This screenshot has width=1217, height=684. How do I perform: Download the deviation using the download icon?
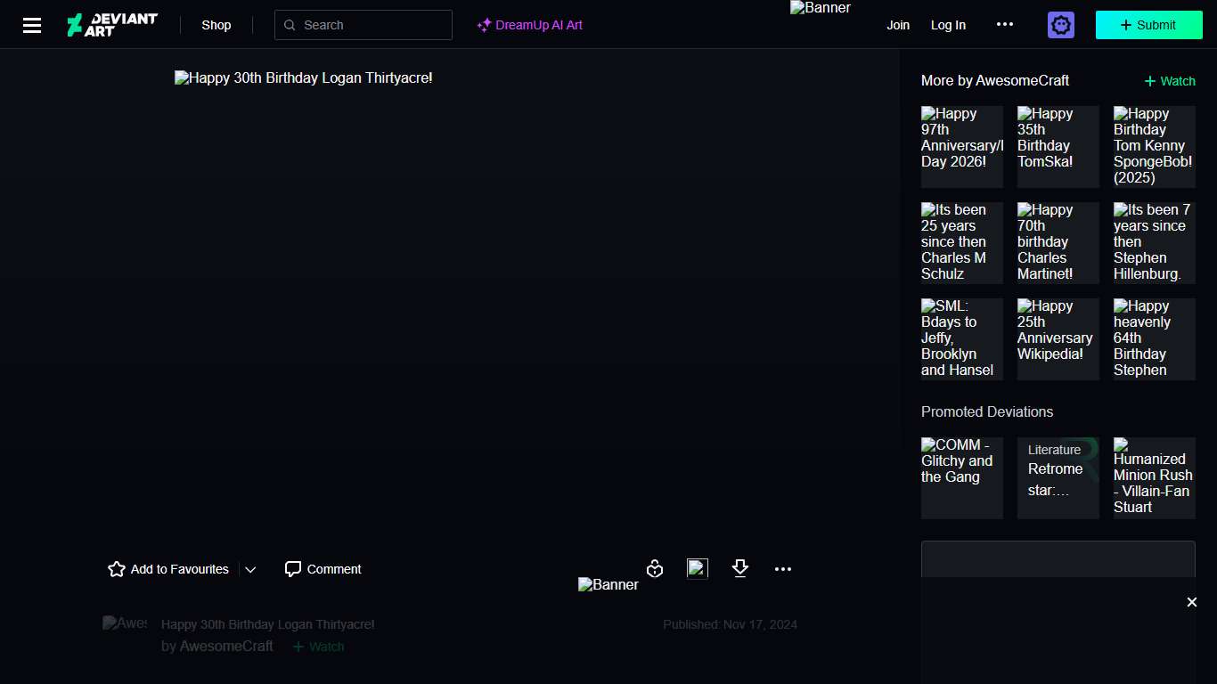[x=739, y=569]
